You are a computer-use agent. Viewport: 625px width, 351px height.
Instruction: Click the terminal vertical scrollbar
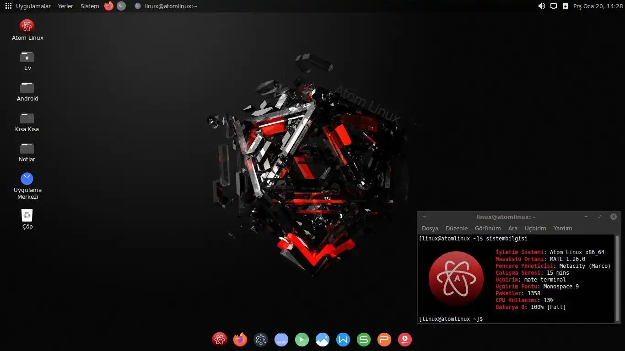(617, 278)
